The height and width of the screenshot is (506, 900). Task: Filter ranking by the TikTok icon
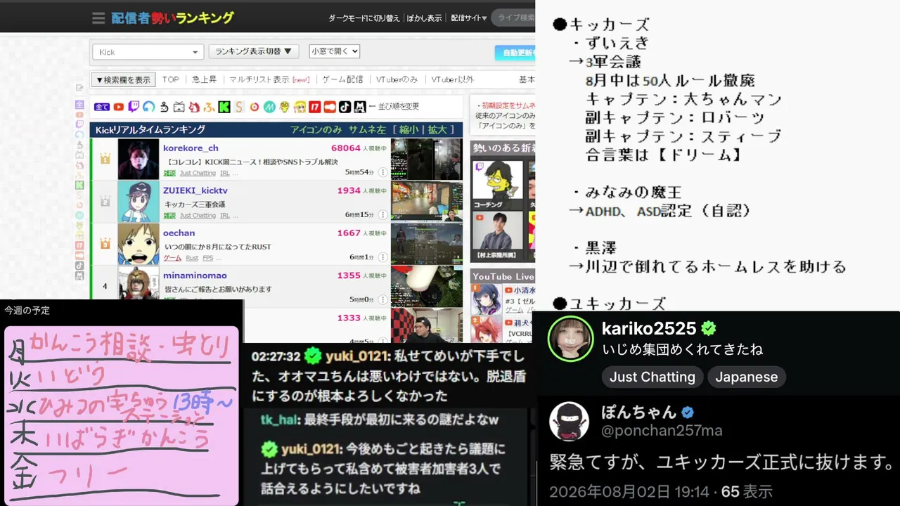[345, 107]
